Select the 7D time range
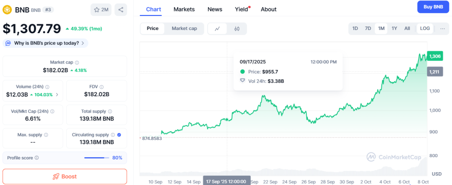452x185 pixels. click(x=368, y=29)
